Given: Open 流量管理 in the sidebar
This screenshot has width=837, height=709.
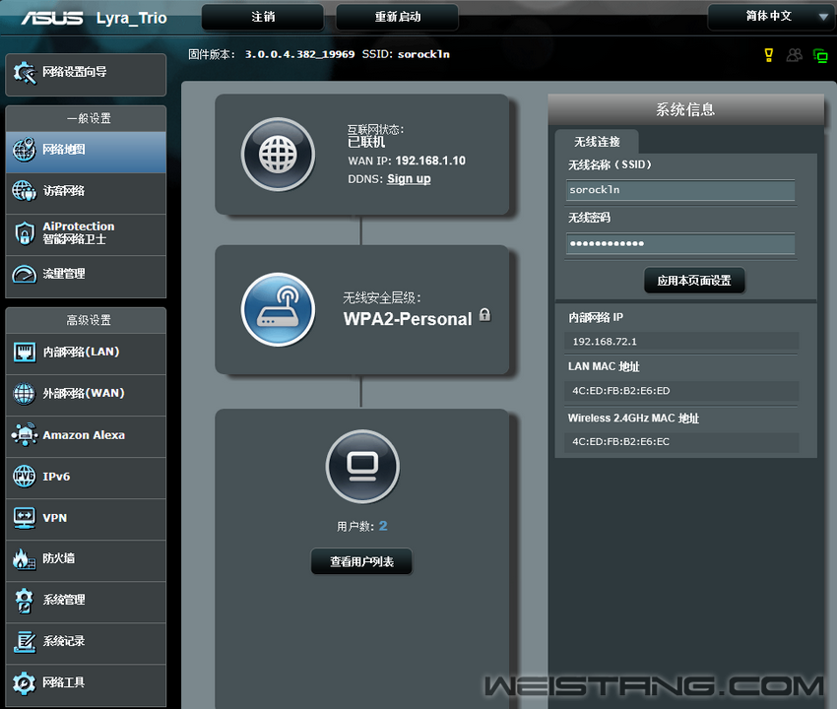Looking at the screenshot, I should pos(86,274).
